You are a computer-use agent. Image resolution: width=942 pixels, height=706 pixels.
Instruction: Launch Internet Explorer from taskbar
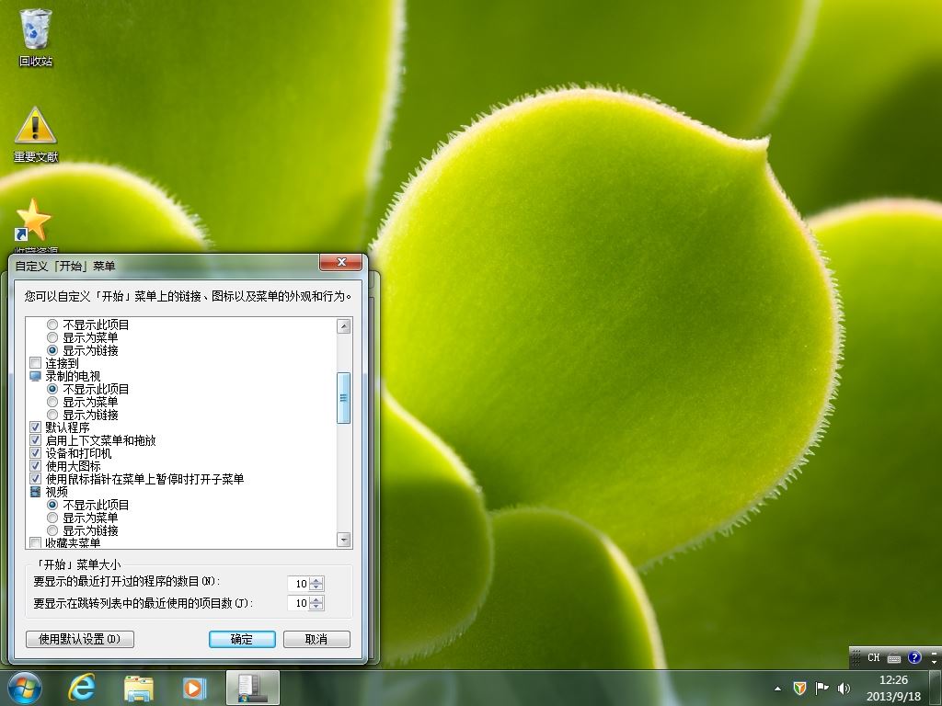82,688
